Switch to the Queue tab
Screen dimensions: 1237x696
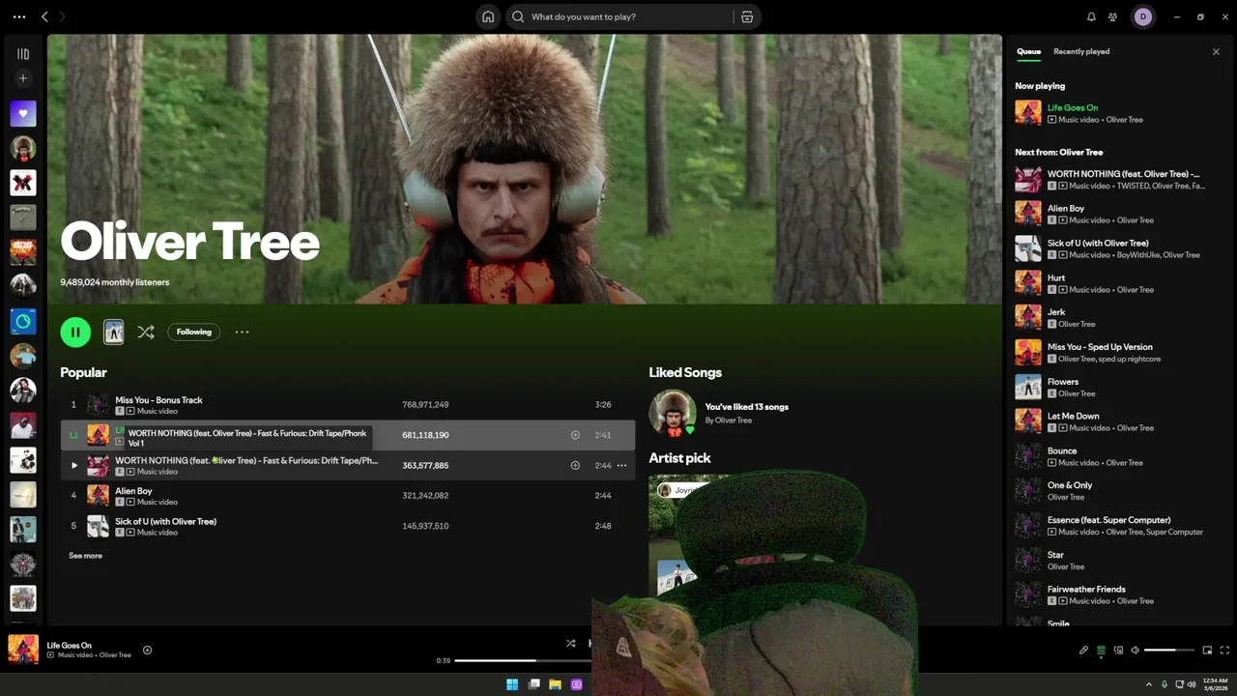point(1028,51)
